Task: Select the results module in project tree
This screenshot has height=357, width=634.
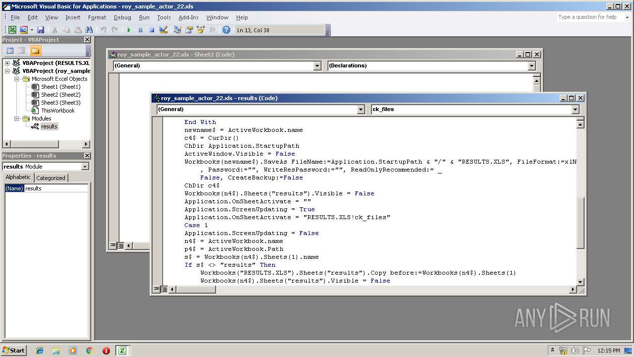Action: pos(49,126)
